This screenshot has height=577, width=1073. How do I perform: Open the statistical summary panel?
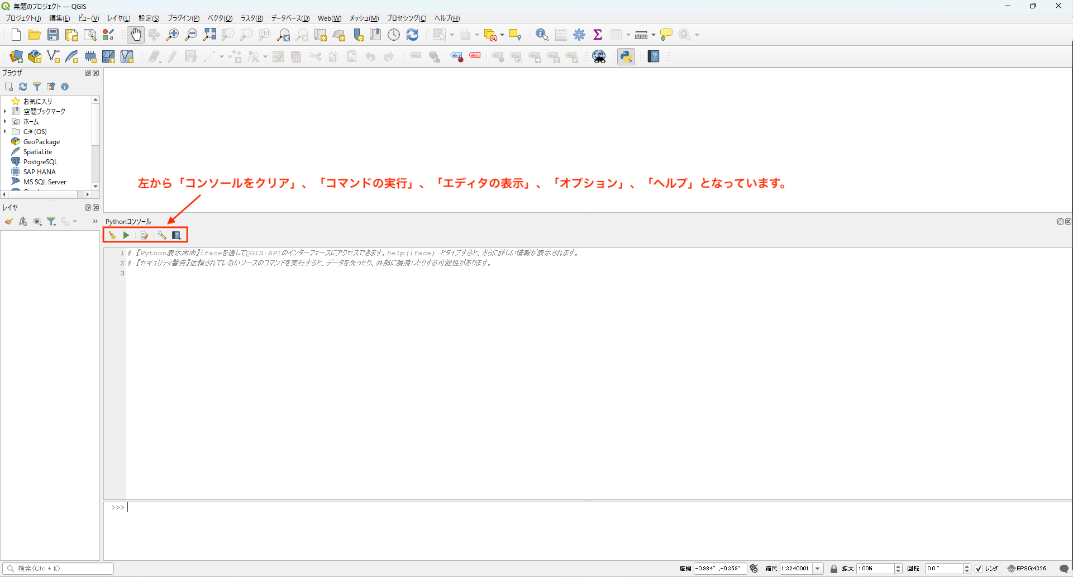tap(598, 34)
